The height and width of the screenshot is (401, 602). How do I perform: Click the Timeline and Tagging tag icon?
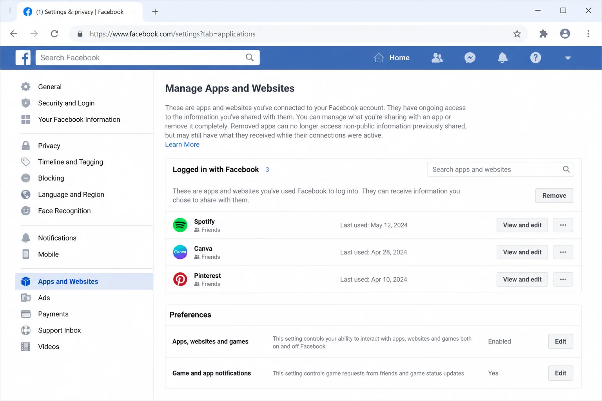point(26,162)
